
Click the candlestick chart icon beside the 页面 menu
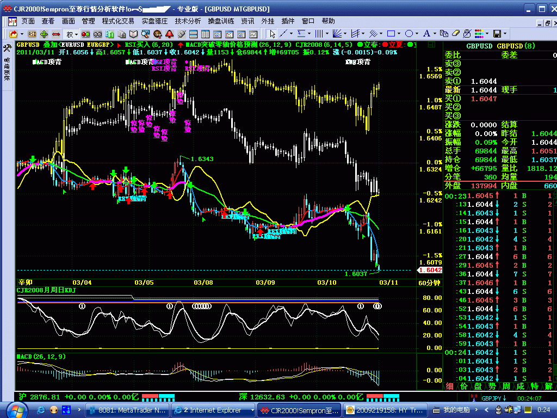coord(13,22)
